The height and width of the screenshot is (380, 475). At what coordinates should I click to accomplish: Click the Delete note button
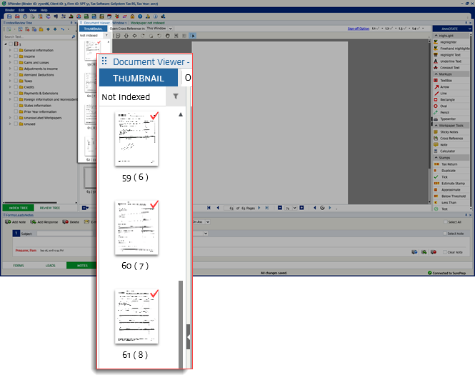71,222
